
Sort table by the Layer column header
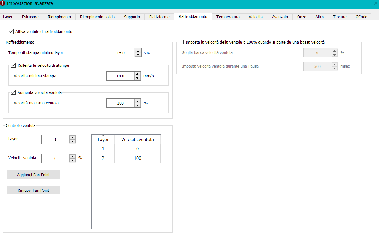tap(103, 140)
